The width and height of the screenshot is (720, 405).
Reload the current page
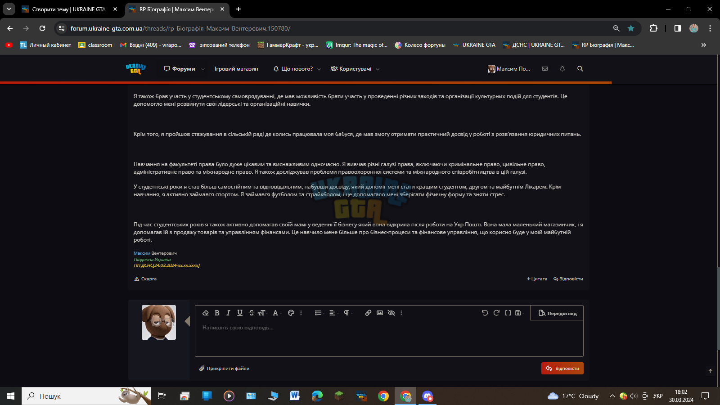click(42, 28)
